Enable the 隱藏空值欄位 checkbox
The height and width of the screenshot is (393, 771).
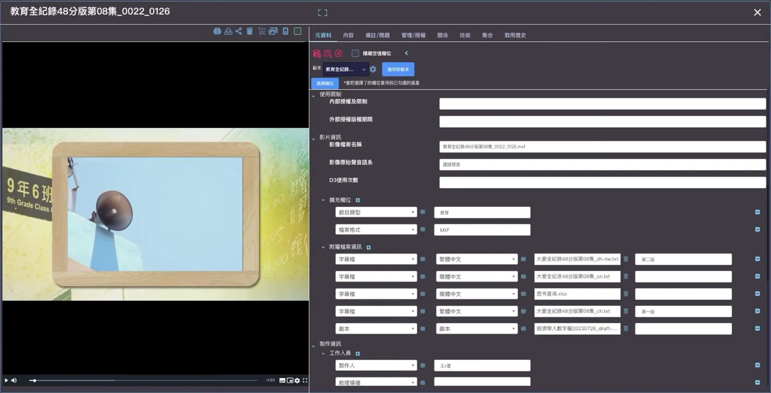click(355, 53)
